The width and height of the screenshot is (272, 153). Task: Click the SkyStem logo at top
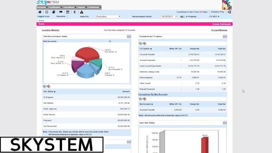[48, 2]
